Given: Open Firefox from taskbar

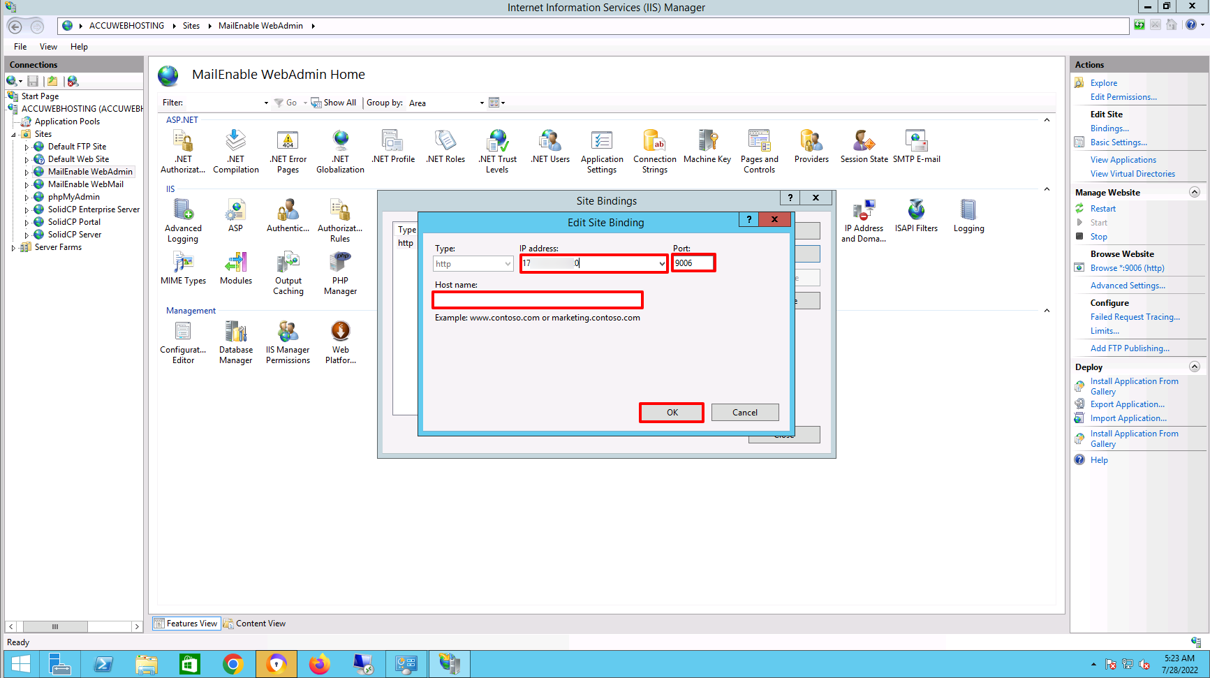Looking at the screenshot, I should pos(320,664).
